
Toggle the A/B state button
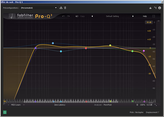[x=77, y=16]
